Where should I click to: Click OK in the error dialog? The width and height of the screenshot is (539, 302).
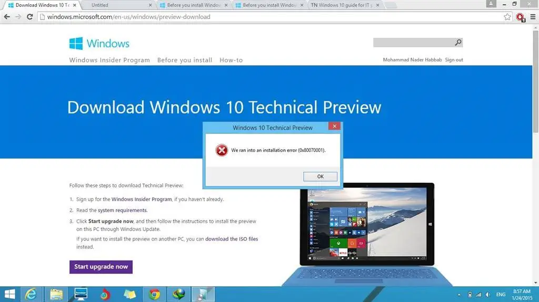tap(320, 176)
